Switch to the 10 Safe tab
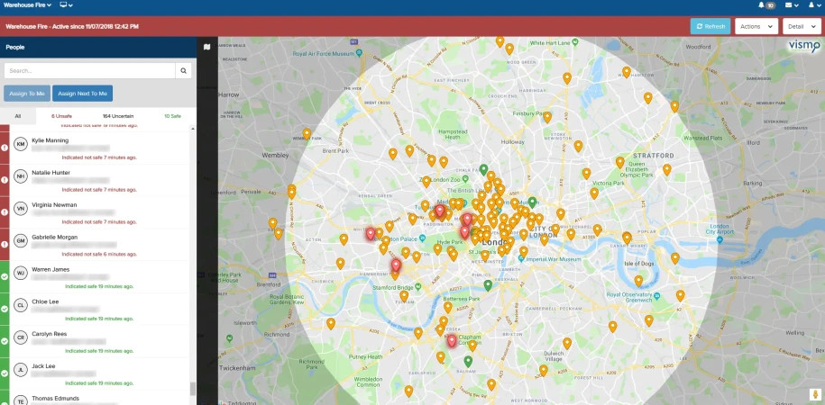Screen dimensions: 825x405 click(172, 116)
